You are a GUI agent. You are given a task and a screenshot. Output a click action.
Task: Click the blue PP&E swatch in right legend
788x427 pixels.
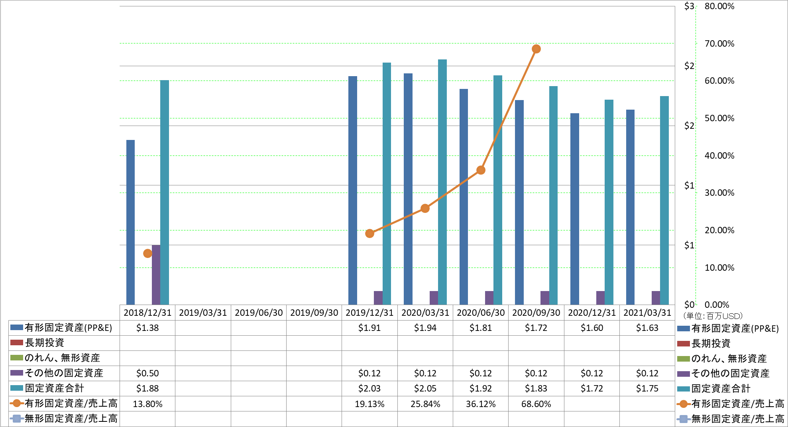[x=684, y=329]
